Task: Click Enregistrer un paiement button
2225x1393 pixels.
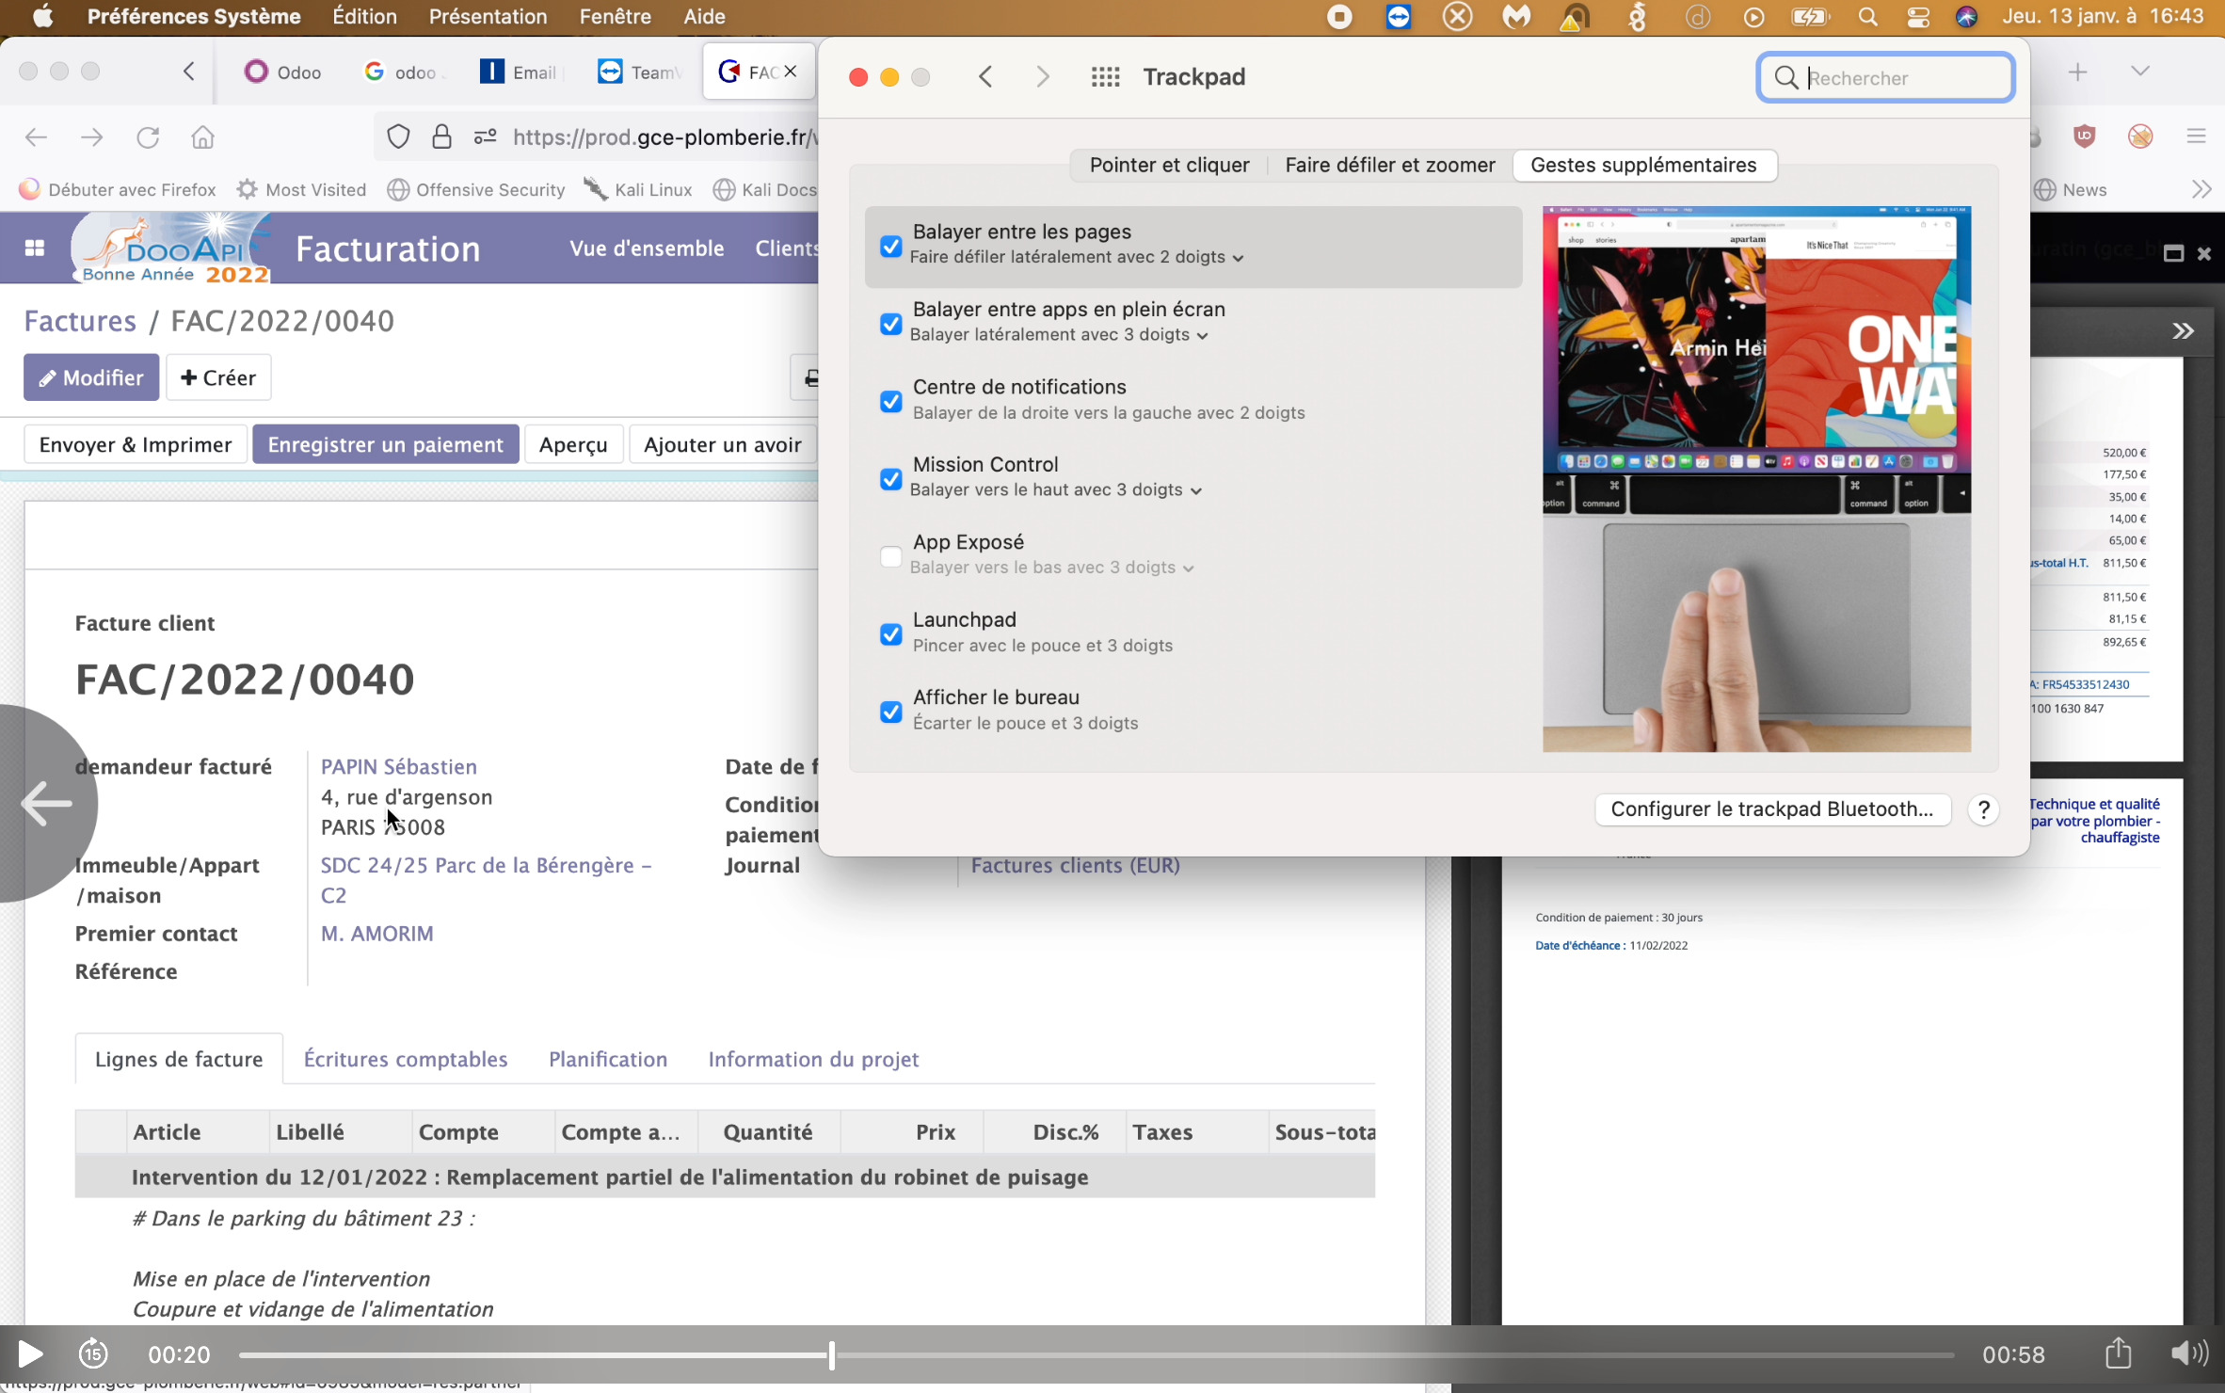Action: click(385, 444)
